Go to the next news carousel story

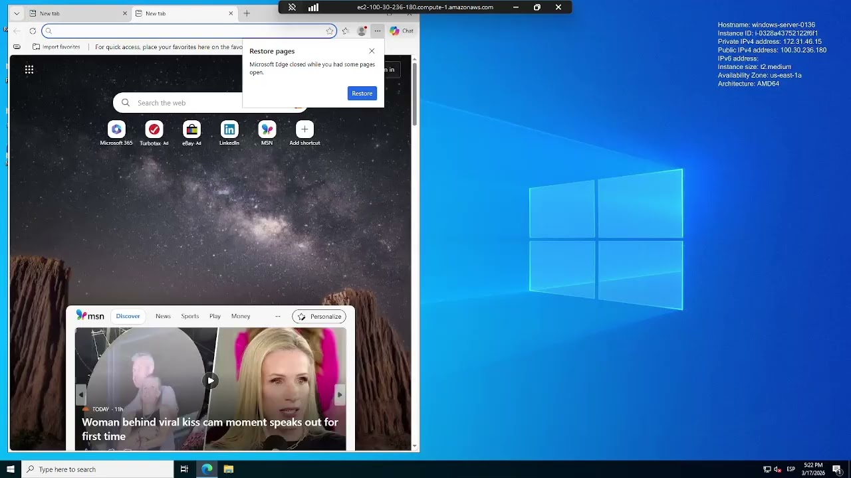[339, 394]
